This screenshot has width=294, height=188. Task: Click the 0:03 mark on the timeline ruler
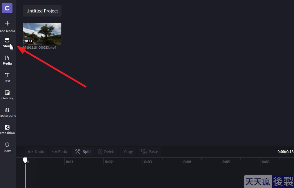[148, 162]
